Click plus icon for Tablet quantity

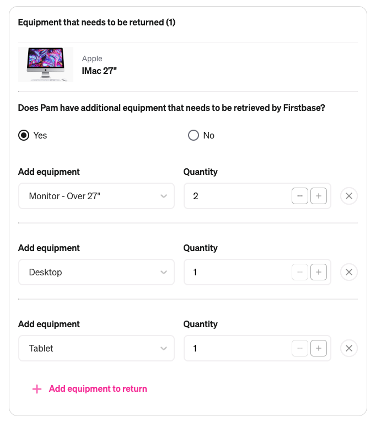[x=319, y=348]
